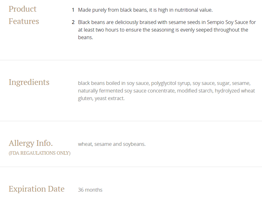Click the '(FDA REGAULATIONS ONLY)' note

click(39, 153)
